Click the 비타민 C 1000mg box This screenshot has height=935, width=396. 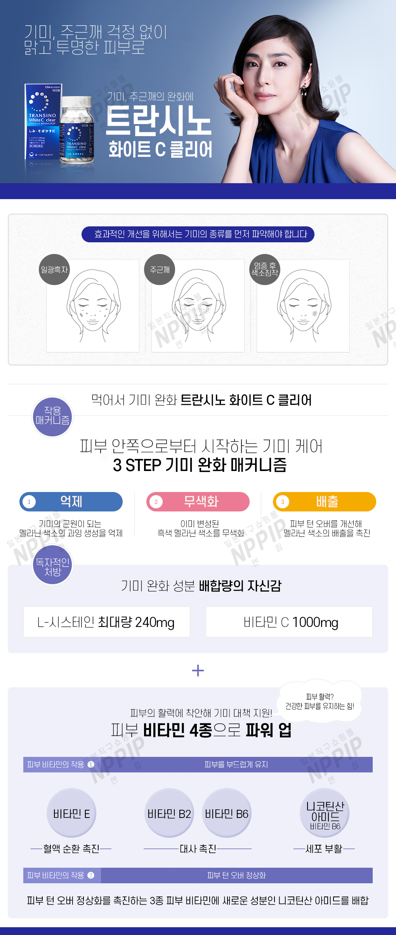pos(289,622)
